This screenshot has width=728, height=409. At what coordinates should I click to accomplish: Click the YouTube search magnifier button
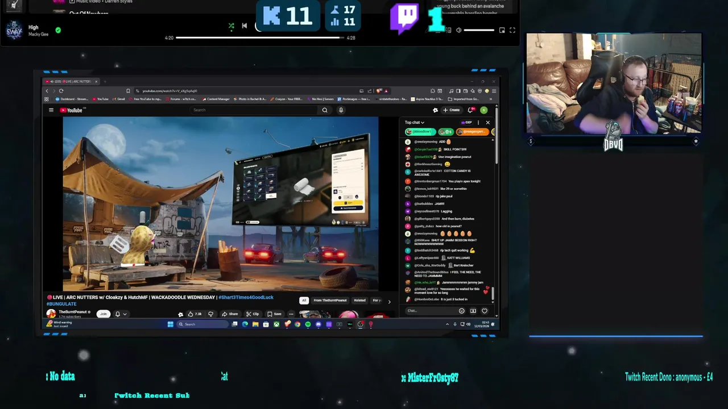(325, 110)
